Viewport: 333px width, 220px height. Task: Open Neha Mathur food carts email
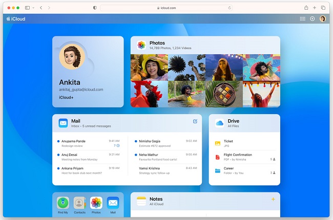click(x=166, y=157)
